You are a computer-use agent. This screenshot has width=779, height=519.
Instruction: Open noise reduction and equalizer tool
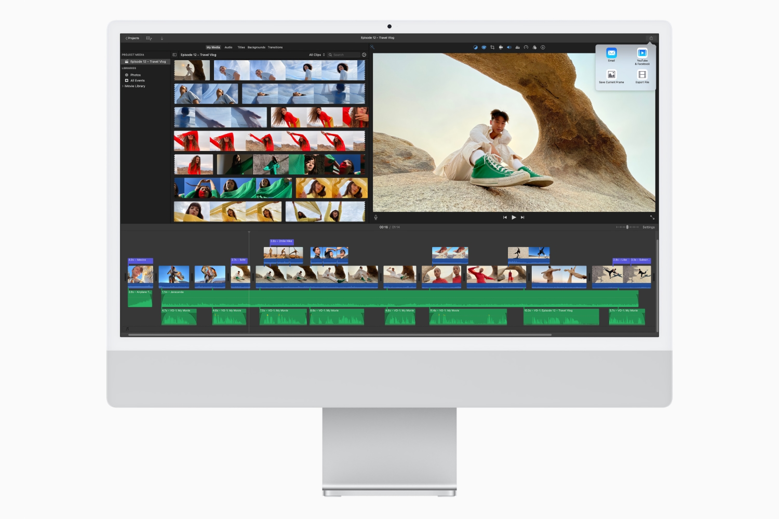517,47
